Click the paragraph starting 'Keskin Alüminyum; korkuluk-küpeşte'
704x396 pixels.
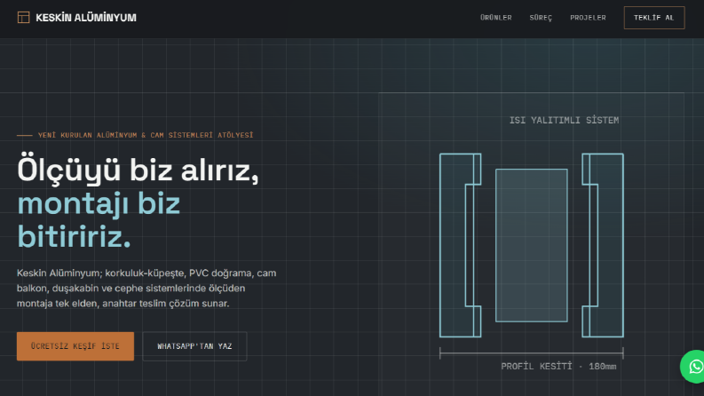pos(146,289)
